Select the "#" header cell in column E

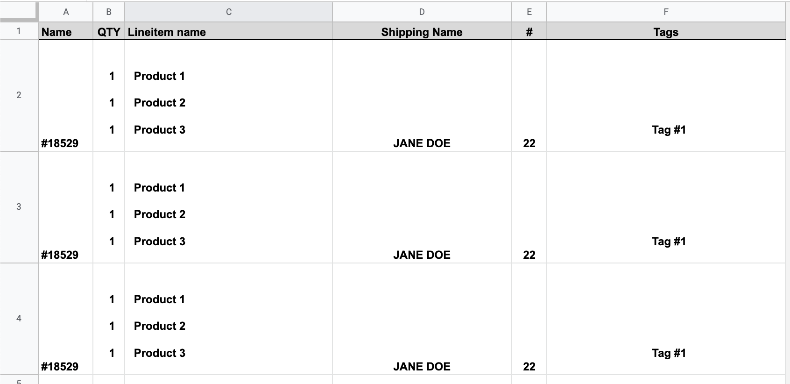[x=529, y=32]
